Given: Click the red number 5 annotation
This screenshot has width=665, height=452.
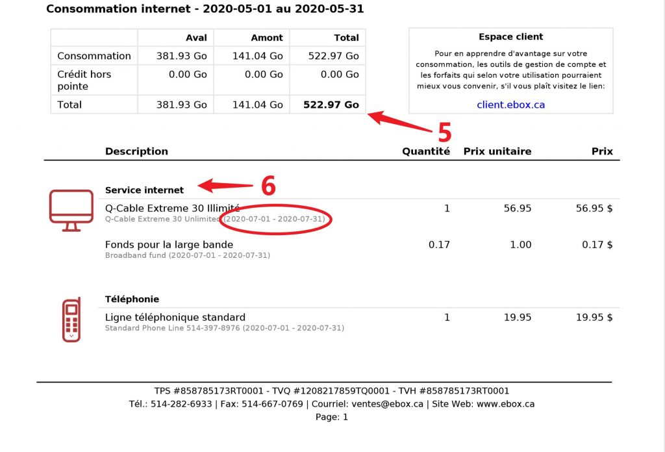Looking at the screenshot, I should tap(444, 133).
